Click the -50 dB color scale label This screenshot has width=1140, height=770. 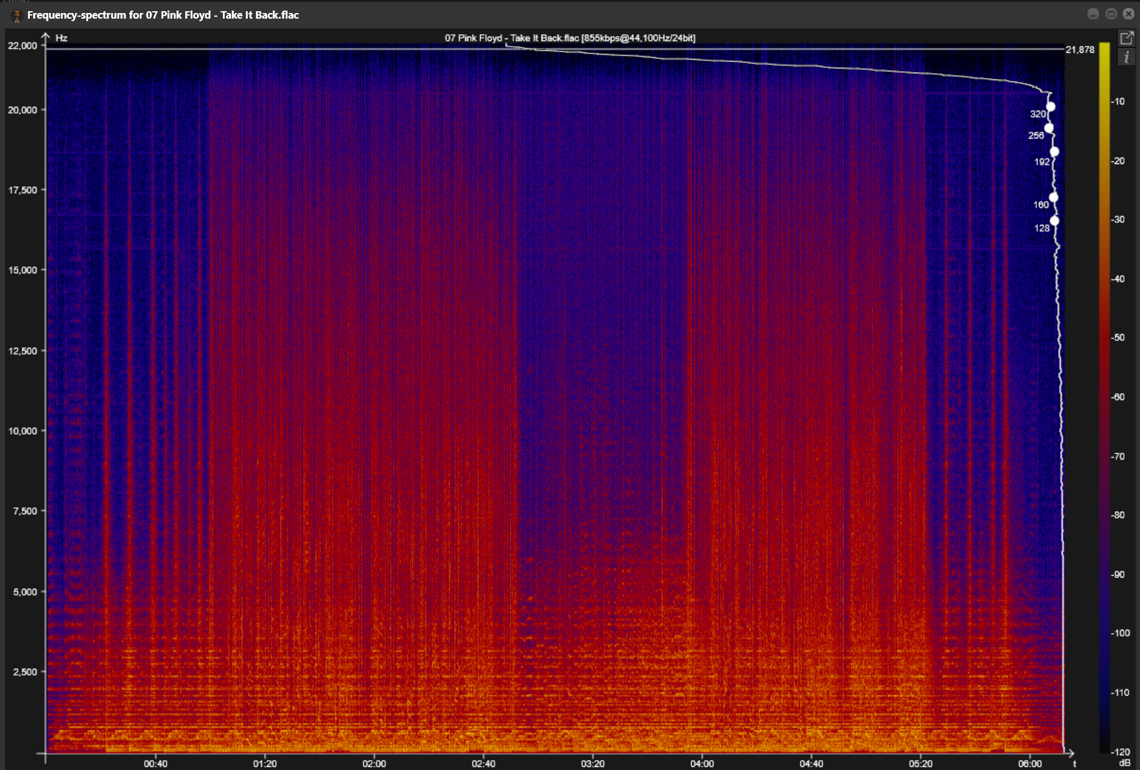click(1118, 337)
